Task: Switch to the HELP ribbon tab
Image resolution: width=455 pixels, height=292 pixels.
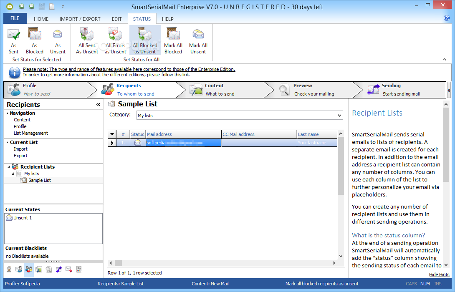Action: [x=168, y=19]
